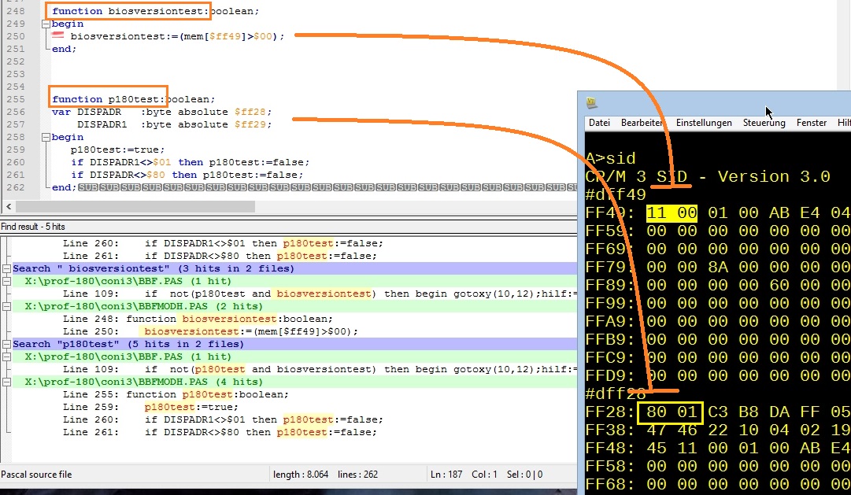This screenshot has width=851, height=495.
Task: Open the Fenster menu
Action: [x=811, y=123]
